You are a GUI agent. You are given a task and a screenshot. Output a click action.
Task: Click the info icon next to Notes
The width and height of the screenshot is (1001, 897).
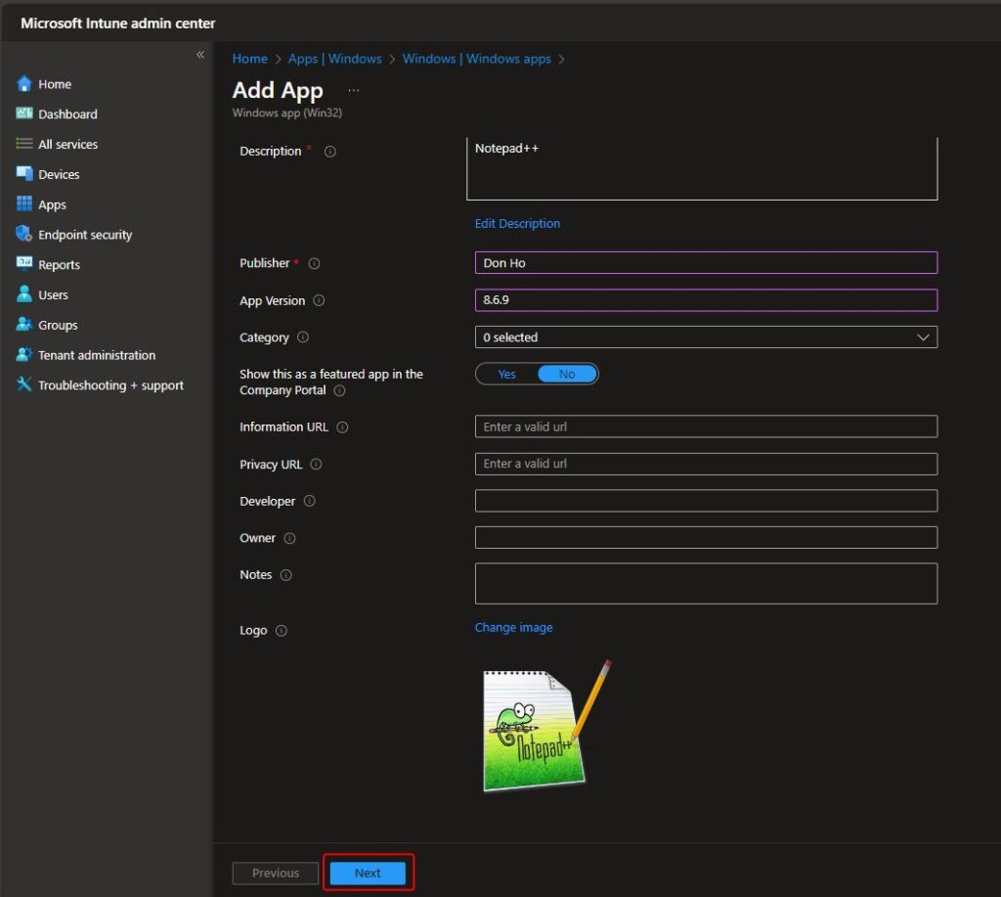[286, 575]
